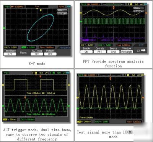Click CH2 5.00V readout in FFT screen
153x142 pixels.
pos(105,45)
